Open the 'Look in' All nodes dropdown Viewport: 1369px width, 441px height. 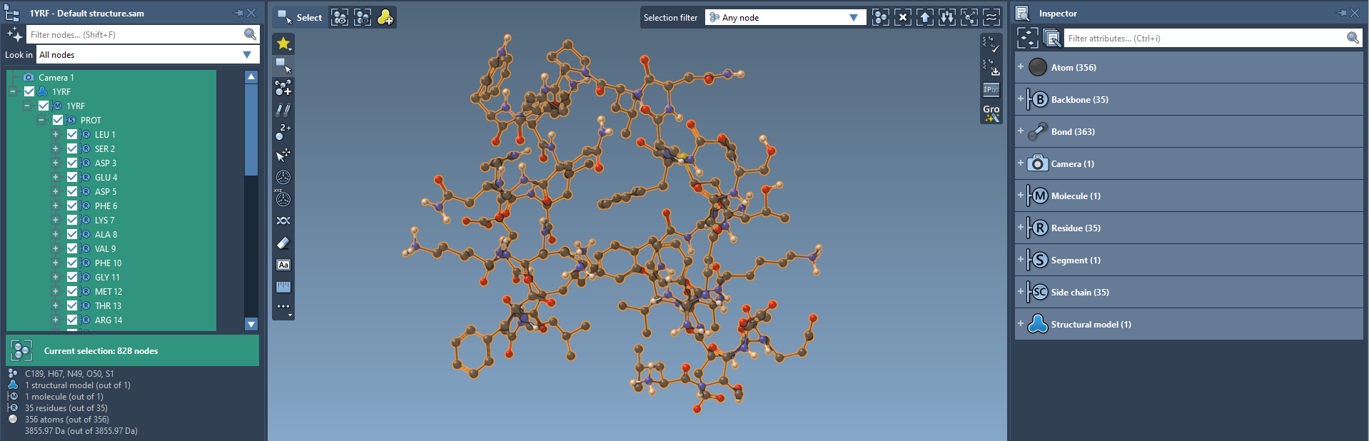click(x=146, y=55)
